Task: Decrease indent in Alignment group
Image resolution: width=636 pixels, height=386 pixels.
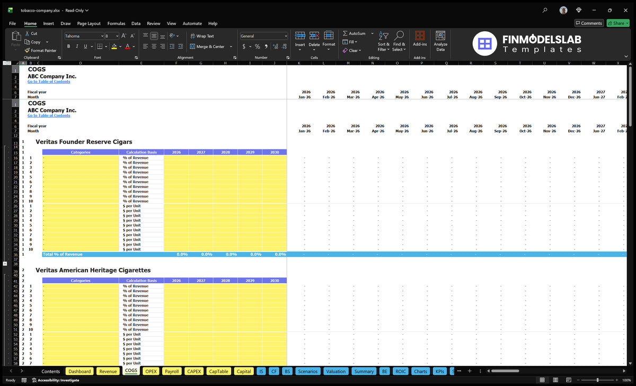Action: click(x=171, y=47)
